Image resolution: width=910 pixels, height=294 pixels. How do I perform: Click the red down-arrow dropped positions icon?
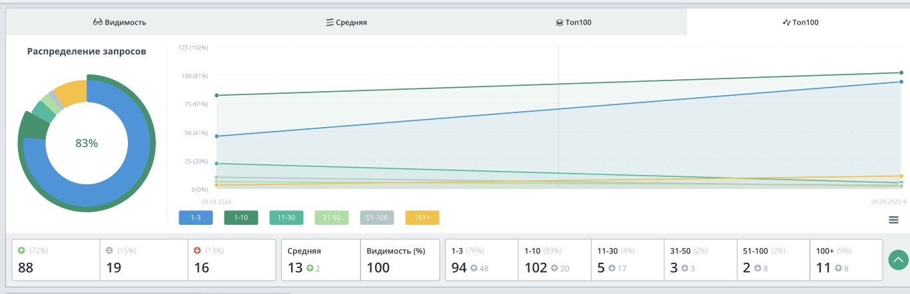tap(197, 251)
